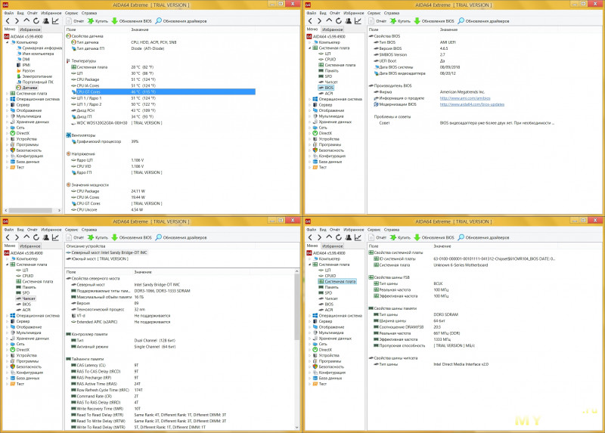Viewport: 605px width, 433px height.
Task: Open Сервис menu in the BIOS window
Action: [x=374, y=13]
